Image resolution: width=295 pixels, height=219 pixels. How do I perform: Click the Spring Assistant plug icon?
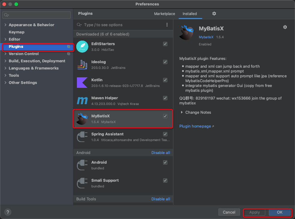(82, 137)
